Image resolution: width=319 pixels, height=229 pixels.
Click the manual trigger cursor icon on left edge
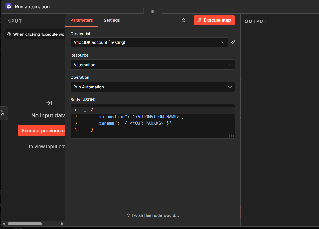pos(2,113)
